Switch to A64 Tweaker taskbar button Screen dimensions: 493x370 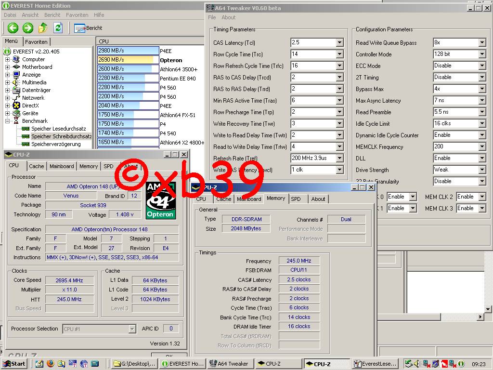coord(231,364)
